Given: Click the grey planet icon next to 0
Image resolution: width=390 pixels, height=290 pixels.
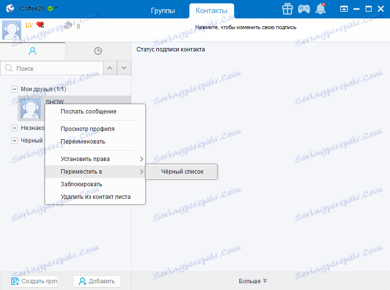Looking at the screenshot, I should tap(68, 25).
